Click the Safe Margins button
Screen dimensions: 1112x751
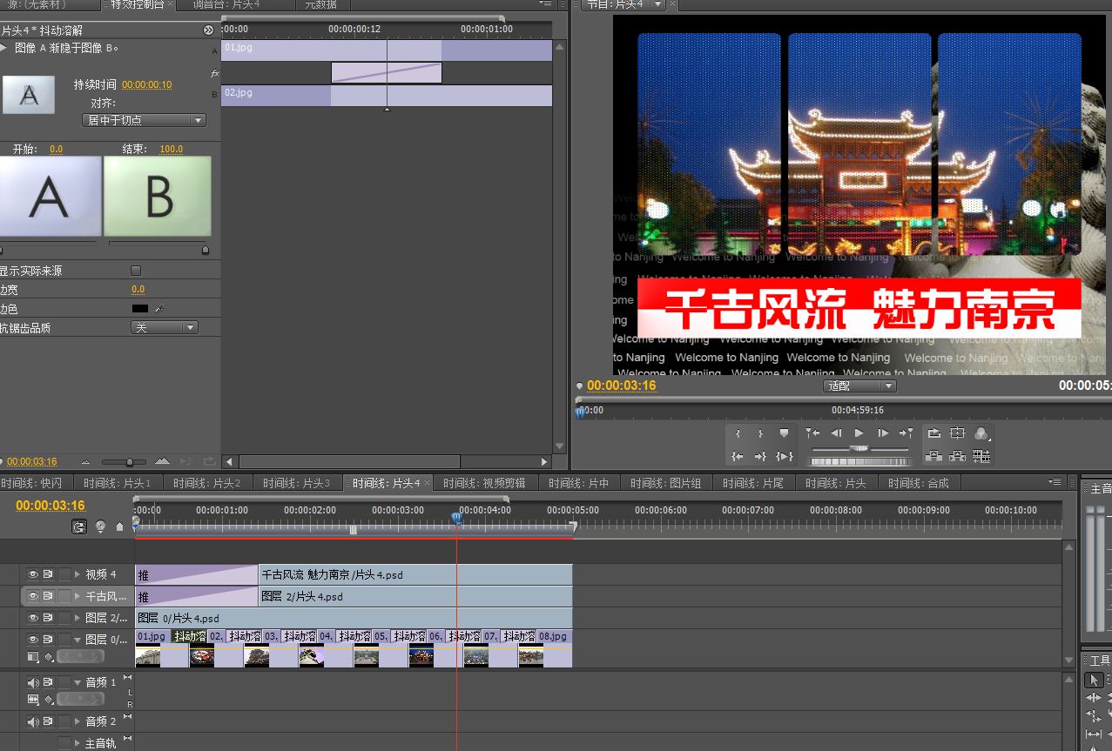[958, 432]
